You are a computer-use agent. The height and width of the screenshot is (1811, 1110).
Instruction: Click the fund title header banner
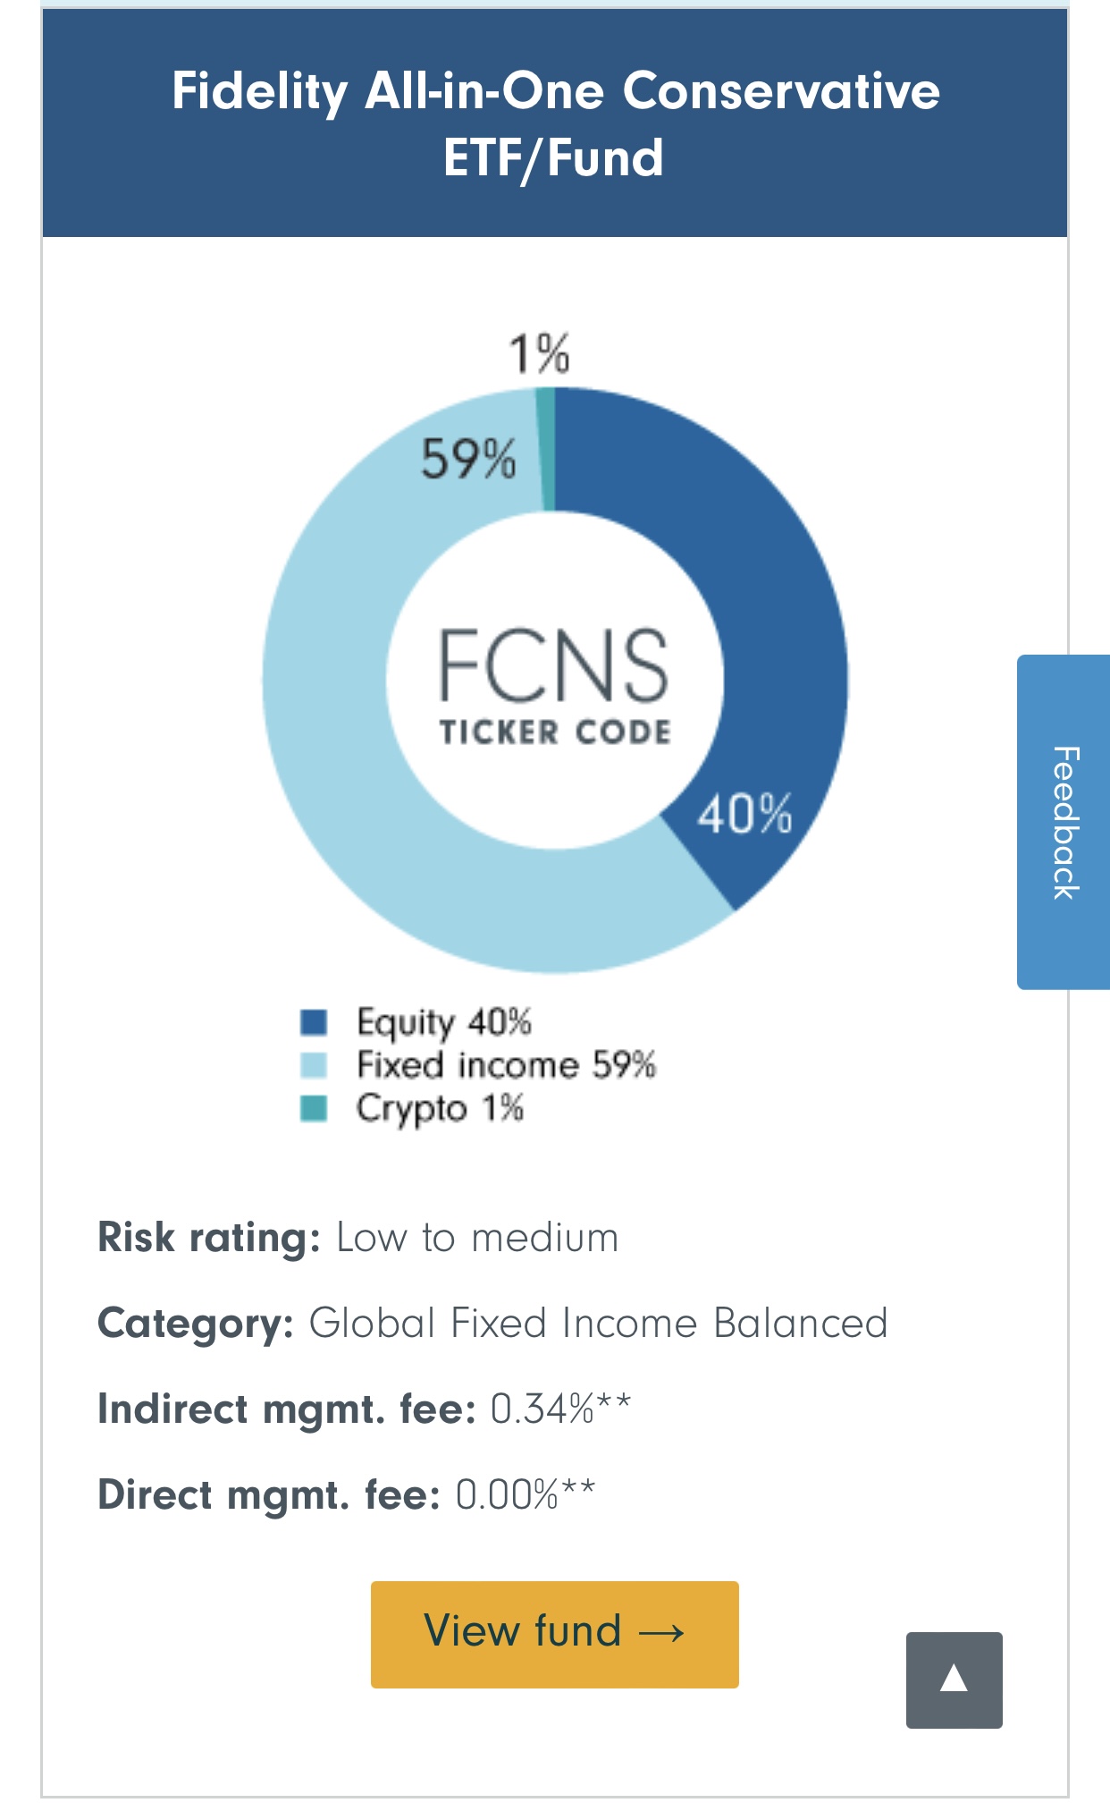[554, 123]
